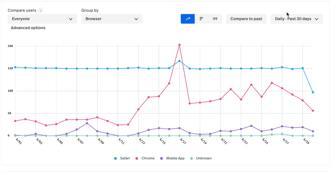
Task: Click the Mobile App purple legend dot
Action: coord(162,159)
